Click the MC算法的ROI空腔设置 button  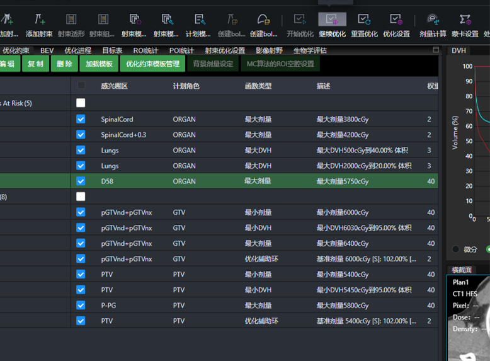280,64
